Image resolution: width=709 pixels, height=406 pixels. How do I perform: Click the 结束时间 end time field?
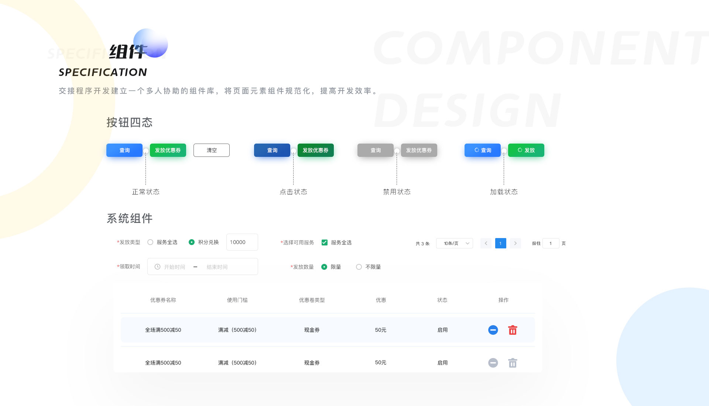[217, 267]
